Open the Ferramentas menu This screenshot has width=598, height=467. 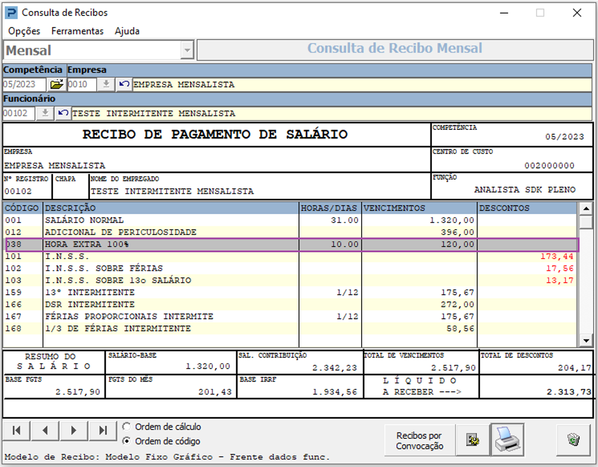78,31
